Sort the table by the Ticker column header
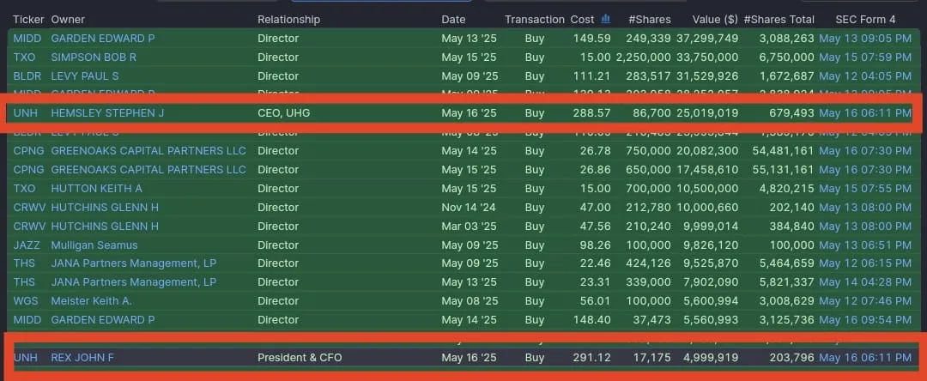The width and height of the screenshot is (927, 381). point(28,20)
